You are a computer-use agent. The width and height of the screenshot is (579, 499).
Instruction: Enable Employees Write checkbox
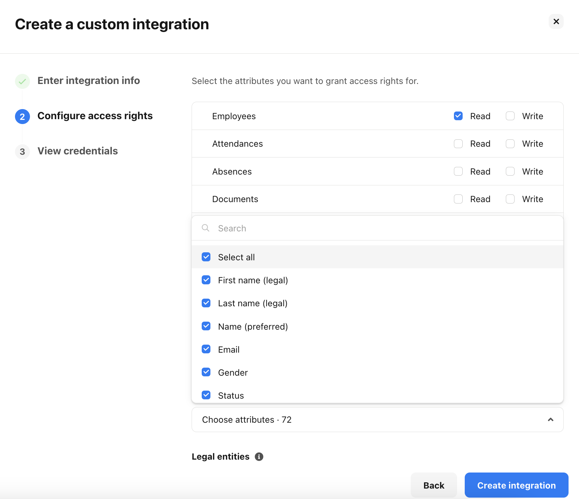click(x=510, y=116)
